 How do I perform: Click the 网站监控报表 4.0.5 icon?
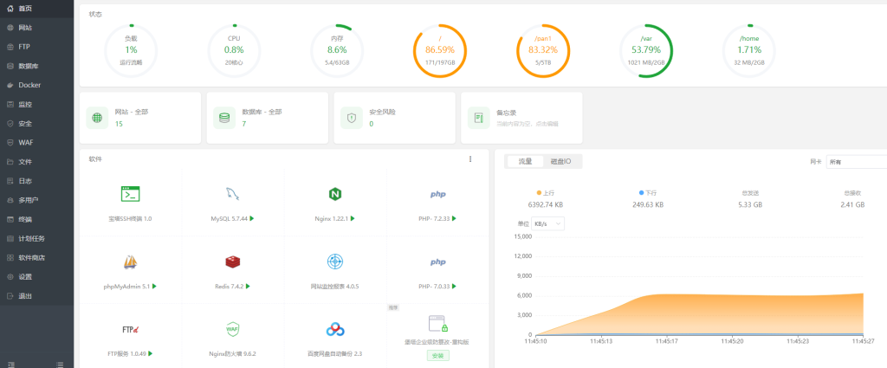tap(335, 261)
